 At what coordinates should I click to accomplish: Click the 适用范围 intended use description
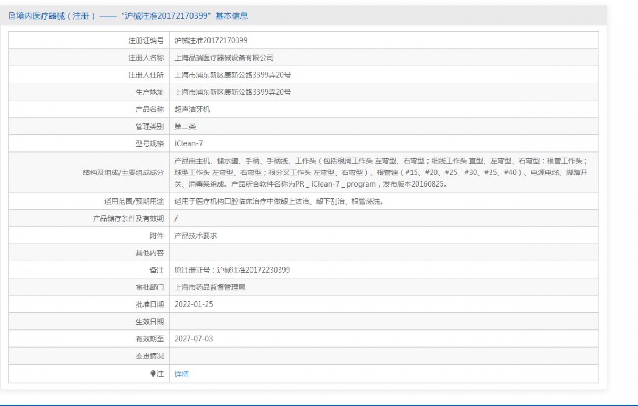[279, 201]
